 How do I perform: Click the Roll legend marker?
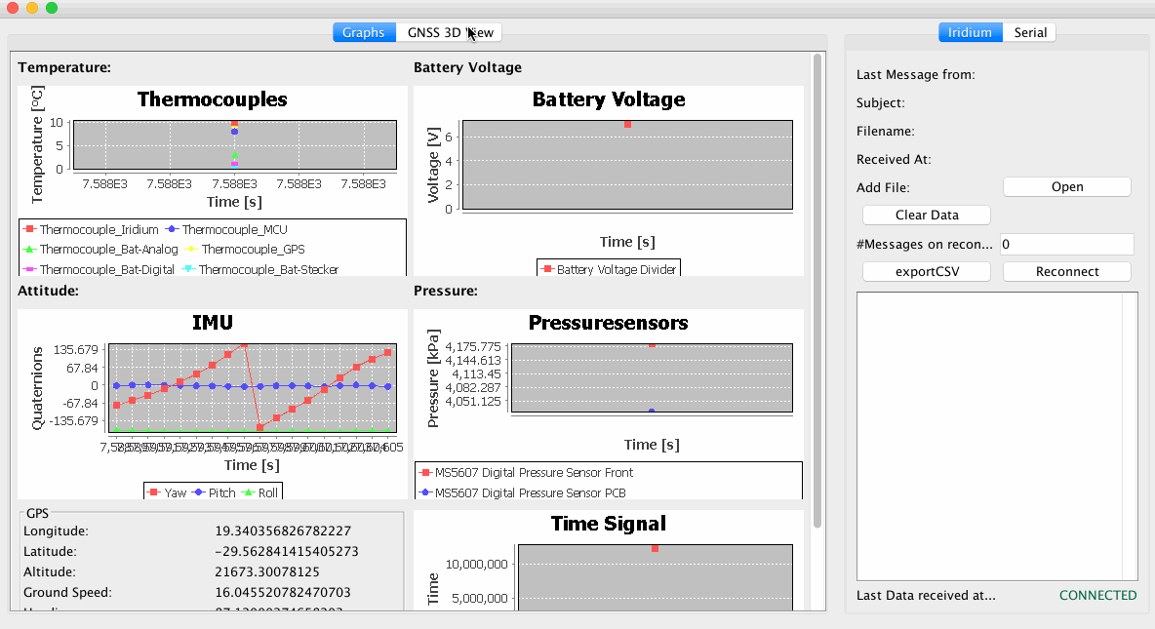(x=248, y=492)
